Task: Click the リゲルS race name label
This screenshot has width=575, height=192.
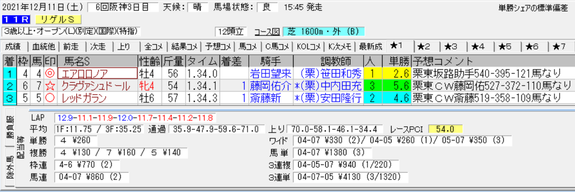Action: [58, 20]
